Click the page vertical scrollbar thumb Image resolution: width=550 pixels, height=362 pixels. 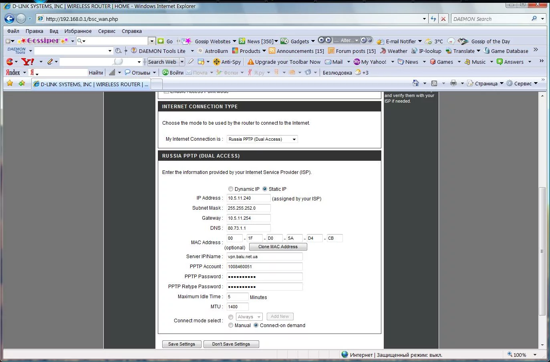pos(542,251)
